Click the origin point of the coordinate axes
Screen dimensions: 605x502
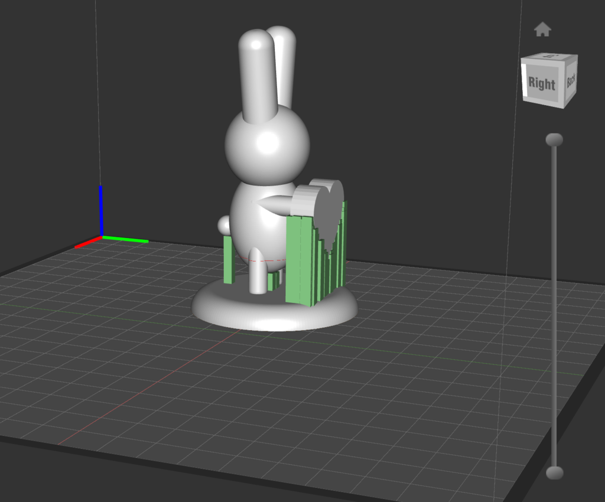tap(102, 238)
